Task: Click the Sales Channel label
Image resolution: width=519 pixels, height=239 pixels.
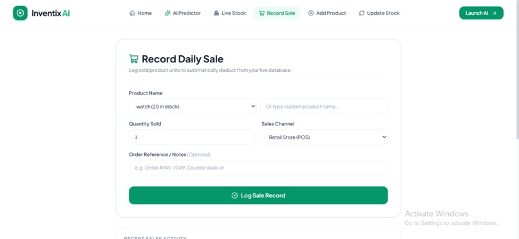Action: [x=278, y=124]
